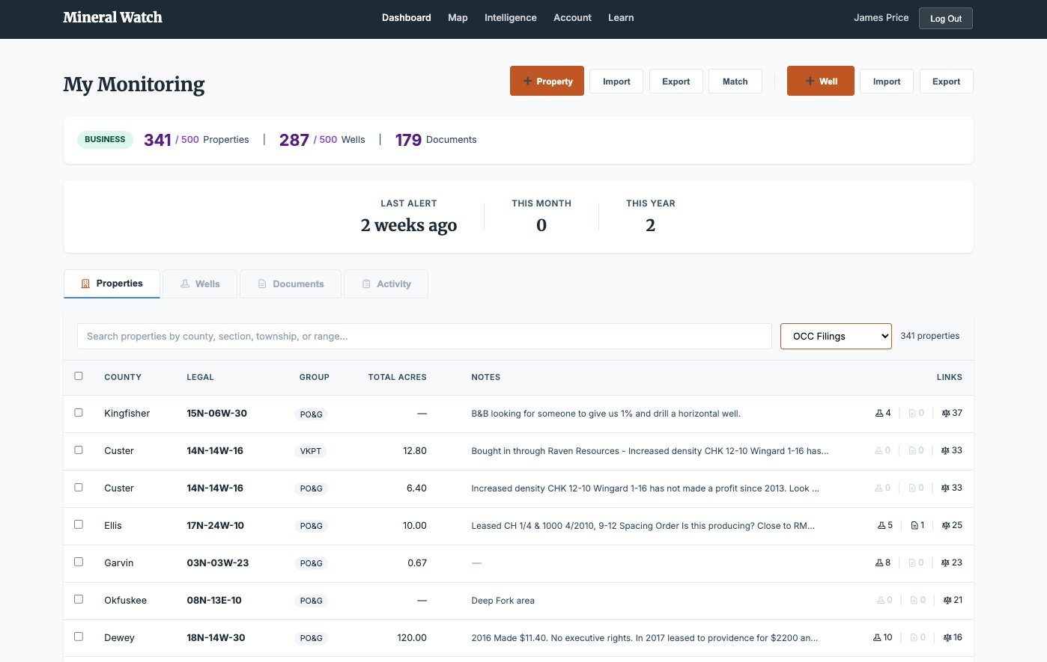Screen dimensions: 1047x662
Task: Click the orange add Property button
Action: pyautogui.click(x=547, y=82)
